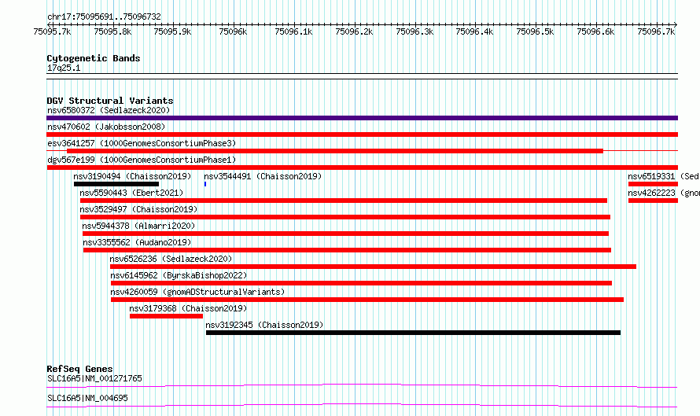Click the chr17:75095691..75096732 coordinates text

click(x=104, y=17)
